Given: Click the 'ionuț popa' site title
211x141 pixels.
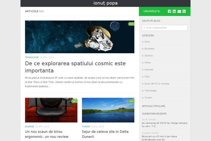Looking at the screenshot, I should pyautogui.click(x=105, y=3).
